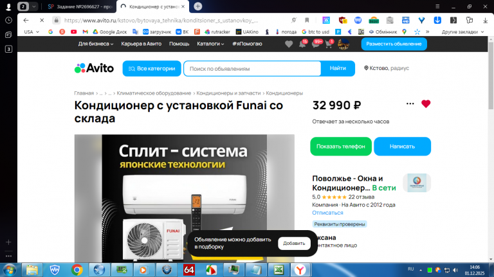
Task: Open Avito notifications bell icon
Action: pyautogui.click(x=302, y=44)
